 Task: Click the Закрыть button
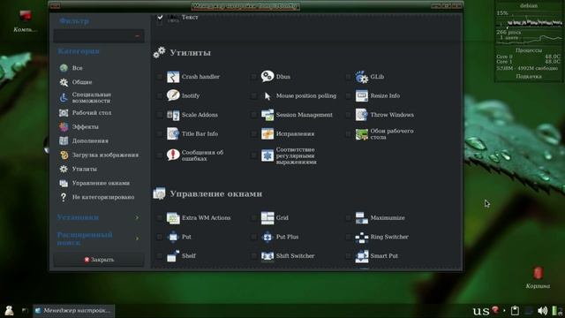click(x=99, y=260)
